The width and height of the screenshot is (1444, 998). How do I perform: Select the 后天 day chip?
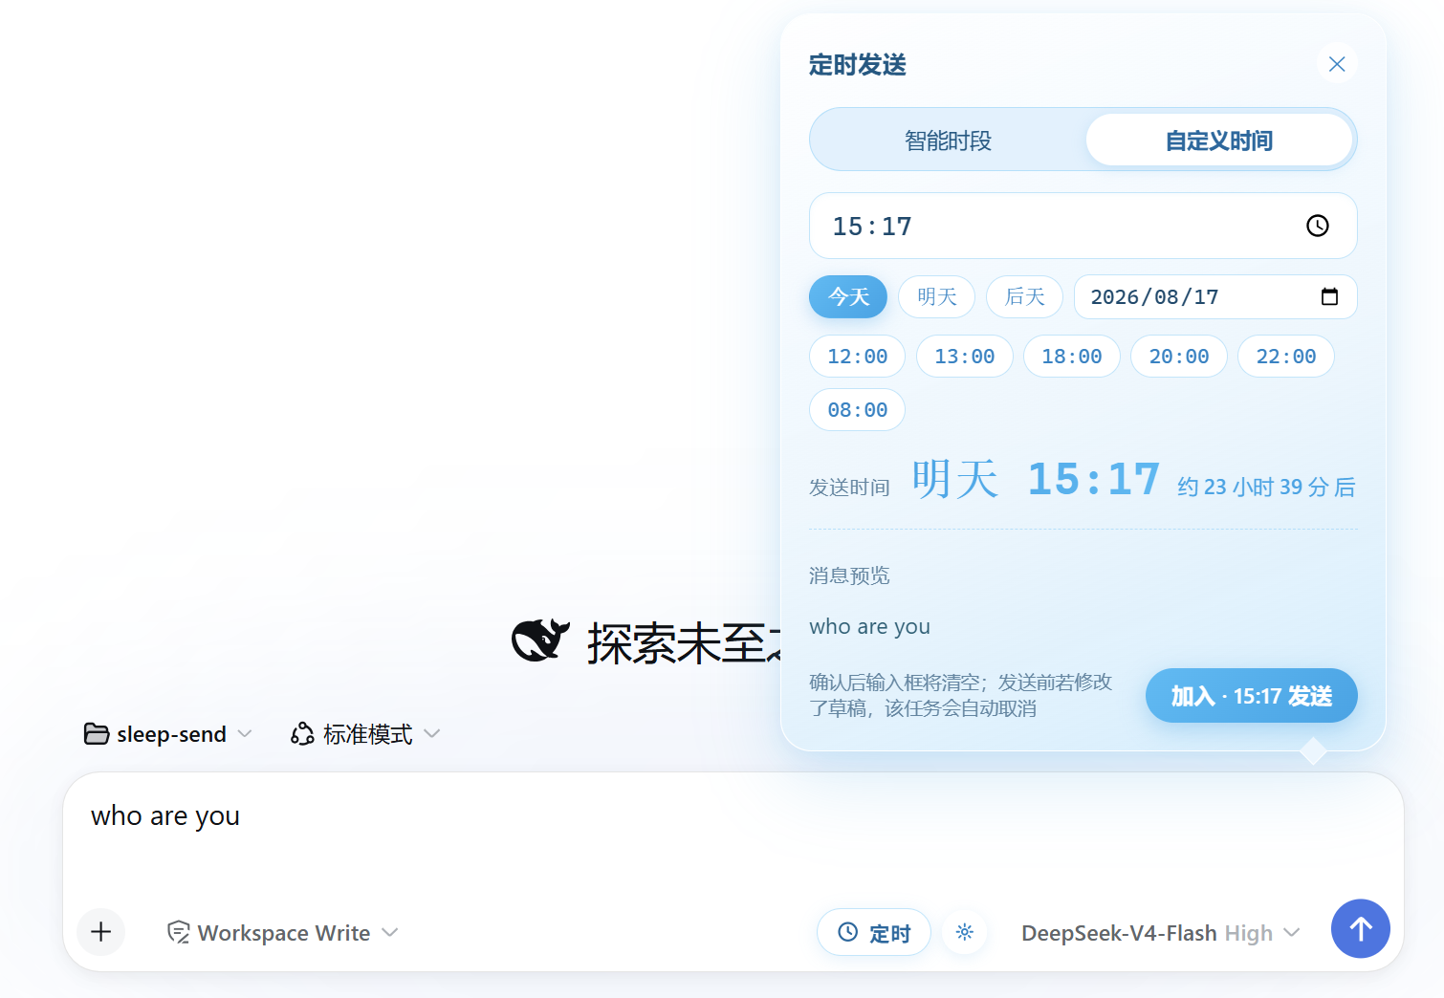1024,296
